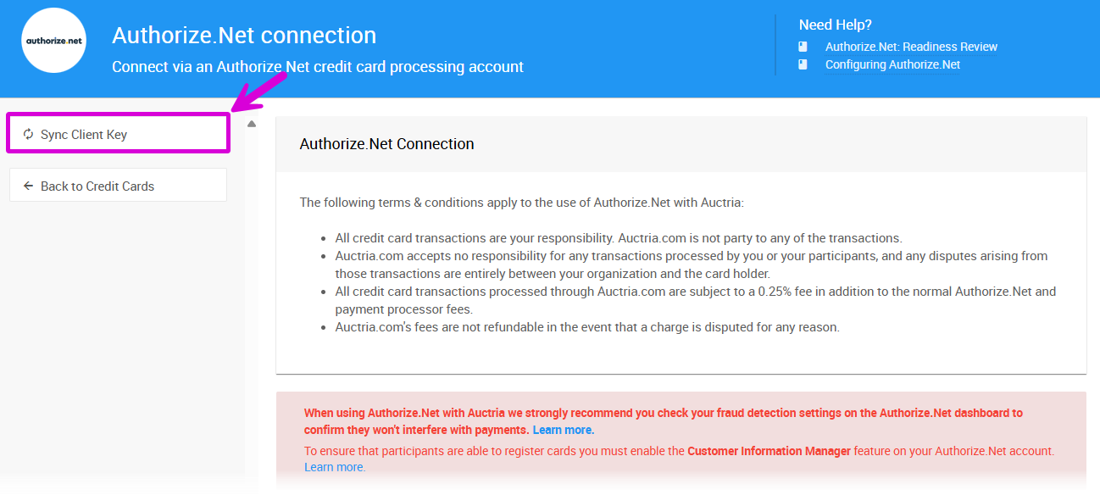Click the bold Customer Information Manager text
The width and height of the screenshot is (1100, 495).
(x=769, y=451)
